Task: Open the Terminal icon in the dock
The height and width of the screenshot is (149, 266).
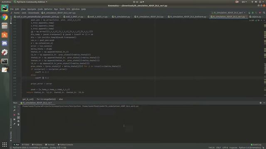Action: point(5,61)
